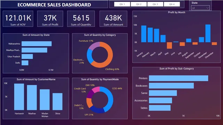Click the 37K Sum of Profit card

50,19
